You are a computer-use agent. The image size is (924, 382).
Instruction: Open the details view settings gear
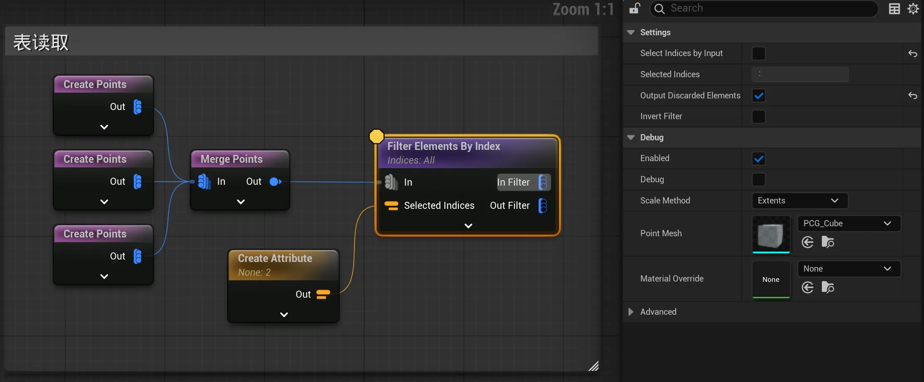[x=913, y=9]
